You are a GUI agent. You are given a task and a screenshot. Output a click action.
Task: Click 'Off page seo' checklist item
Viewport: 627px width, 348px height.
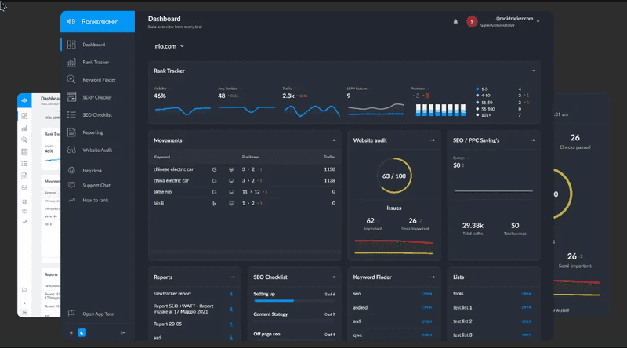(266, 334)
